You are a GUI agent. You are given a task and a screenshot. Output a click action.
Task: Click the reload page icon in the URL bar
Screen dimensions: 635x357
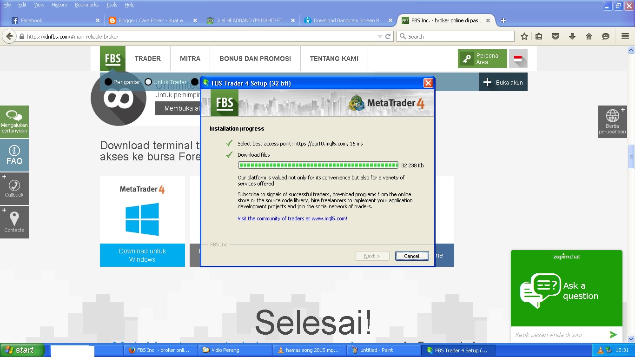pos(388,36)
